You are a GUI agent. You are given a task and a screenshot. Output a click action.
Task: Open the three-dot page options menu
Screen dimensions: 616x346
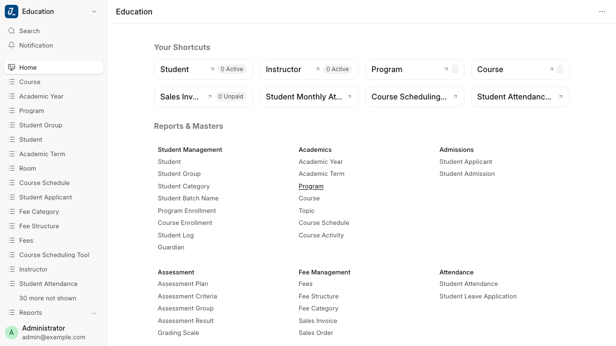[602, 12]
